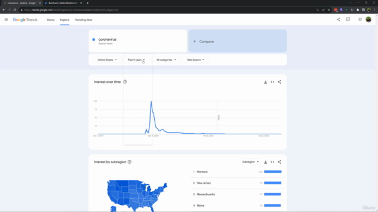Screen dimensions: 378x212
Task: Open embed code for Interest by subregion
Action: click(272, 162)
